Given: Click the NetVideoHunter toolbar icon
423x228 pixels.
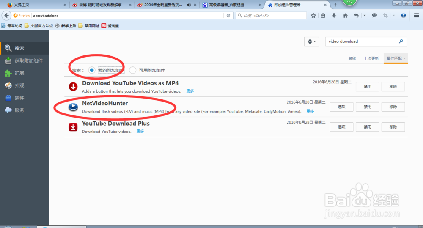Looking at the screenshot, I should (403, 16).
